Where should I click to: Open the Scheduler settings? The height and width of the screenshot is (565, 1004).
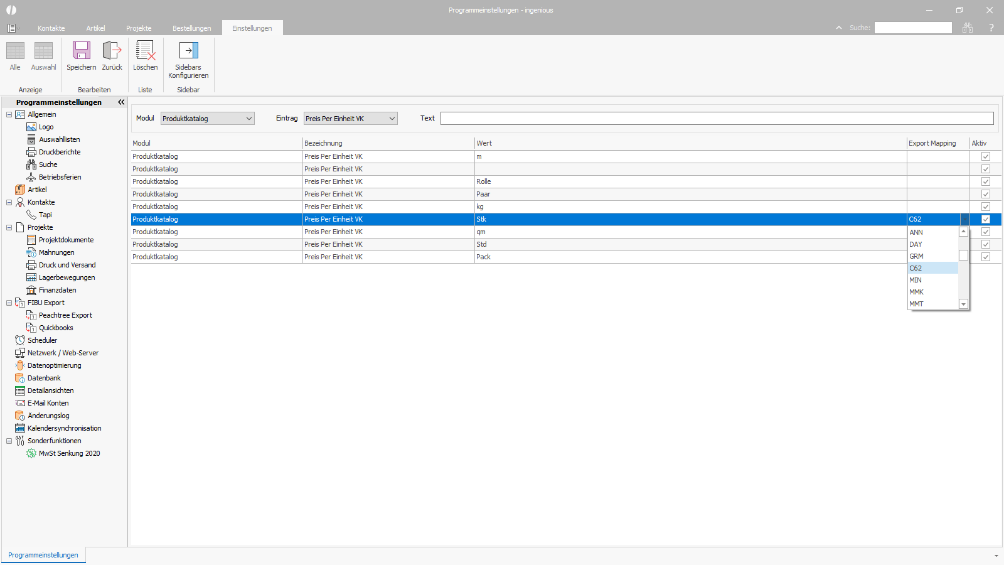42,340
